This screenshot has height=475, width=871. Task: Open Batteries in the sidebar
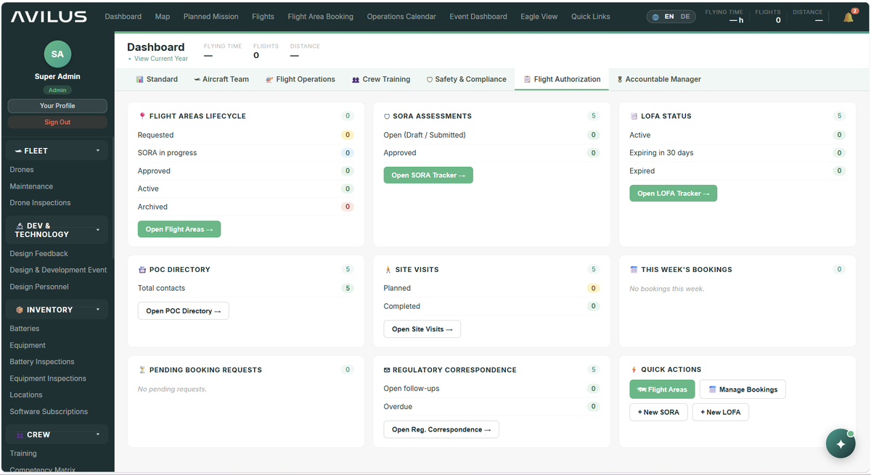(x=25, y=329)
